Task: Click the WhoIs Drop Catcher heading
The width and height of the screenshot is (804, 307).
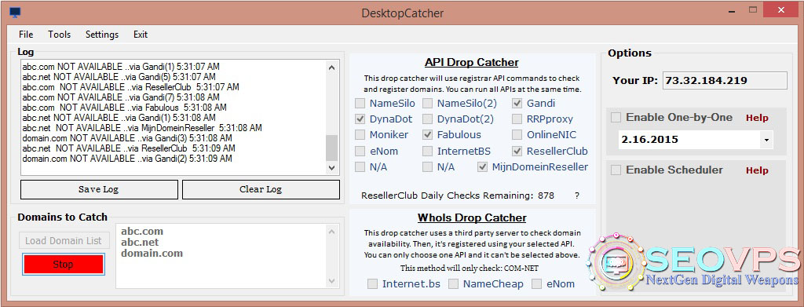Action: pos(472,217)
